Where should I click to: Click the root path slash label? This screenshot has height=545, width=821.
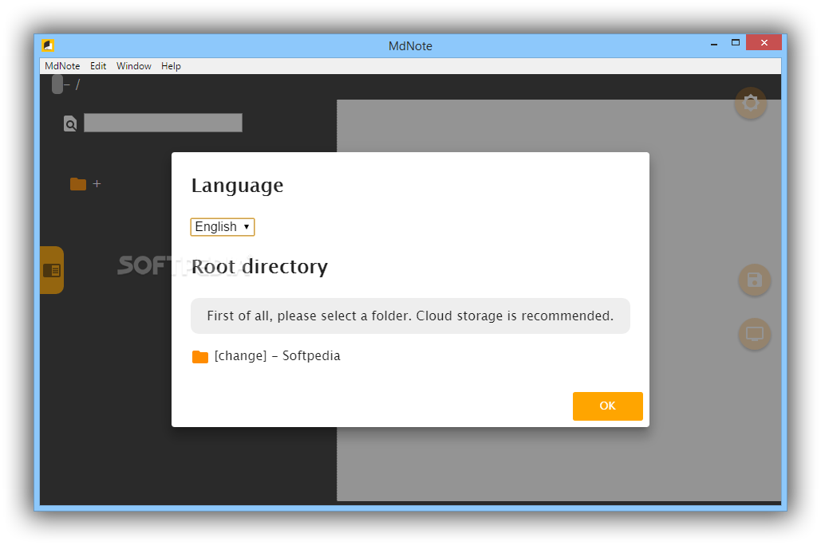tap(78, 84)
